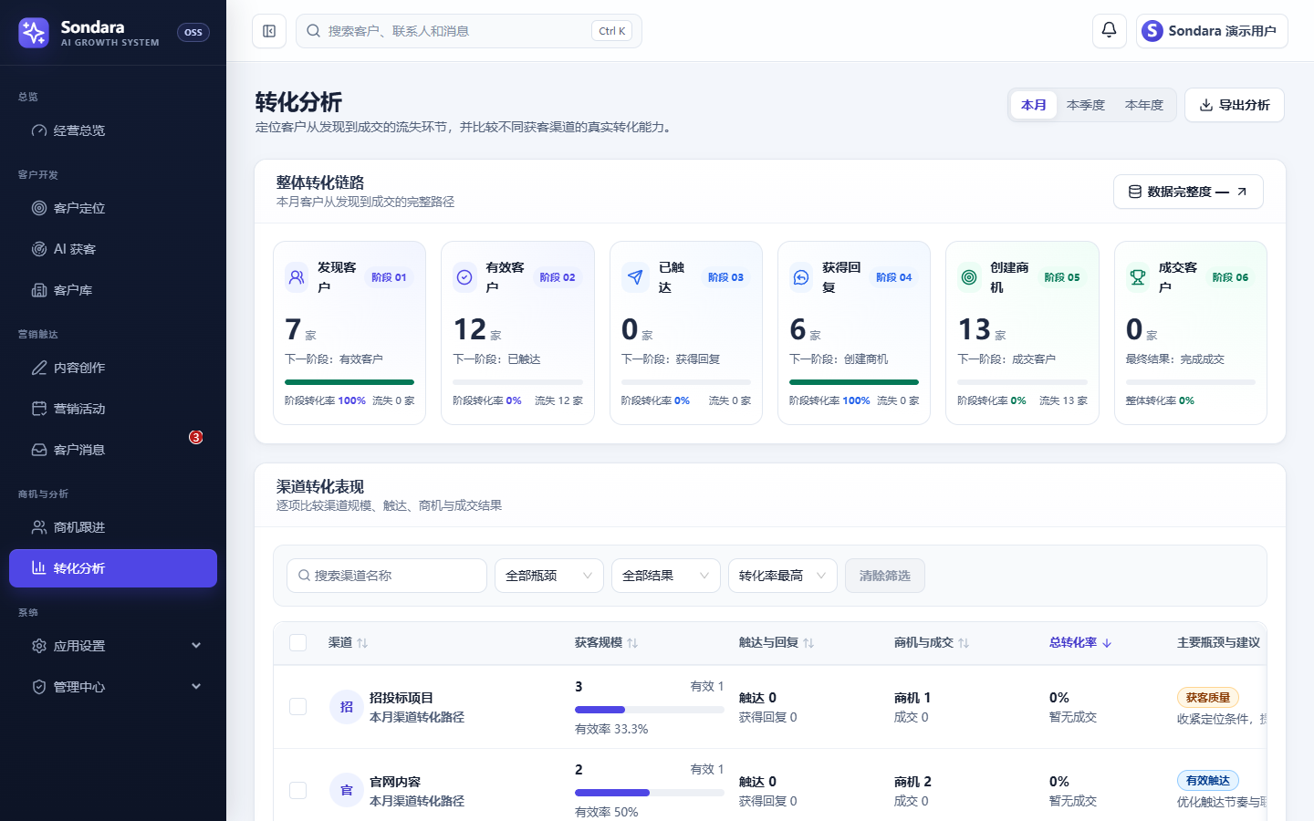Sort by 商机与成交 column arrows icon
Viewport: 1314px width, 821px height.
point(964,643)
